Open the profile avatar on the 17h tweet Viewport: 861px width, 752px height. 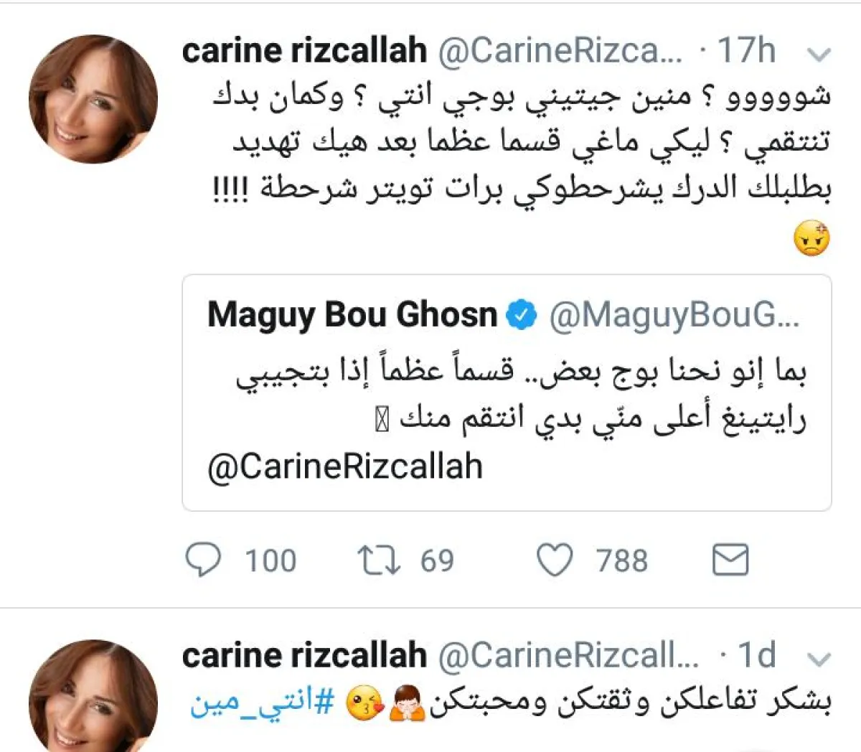(93, 99)
